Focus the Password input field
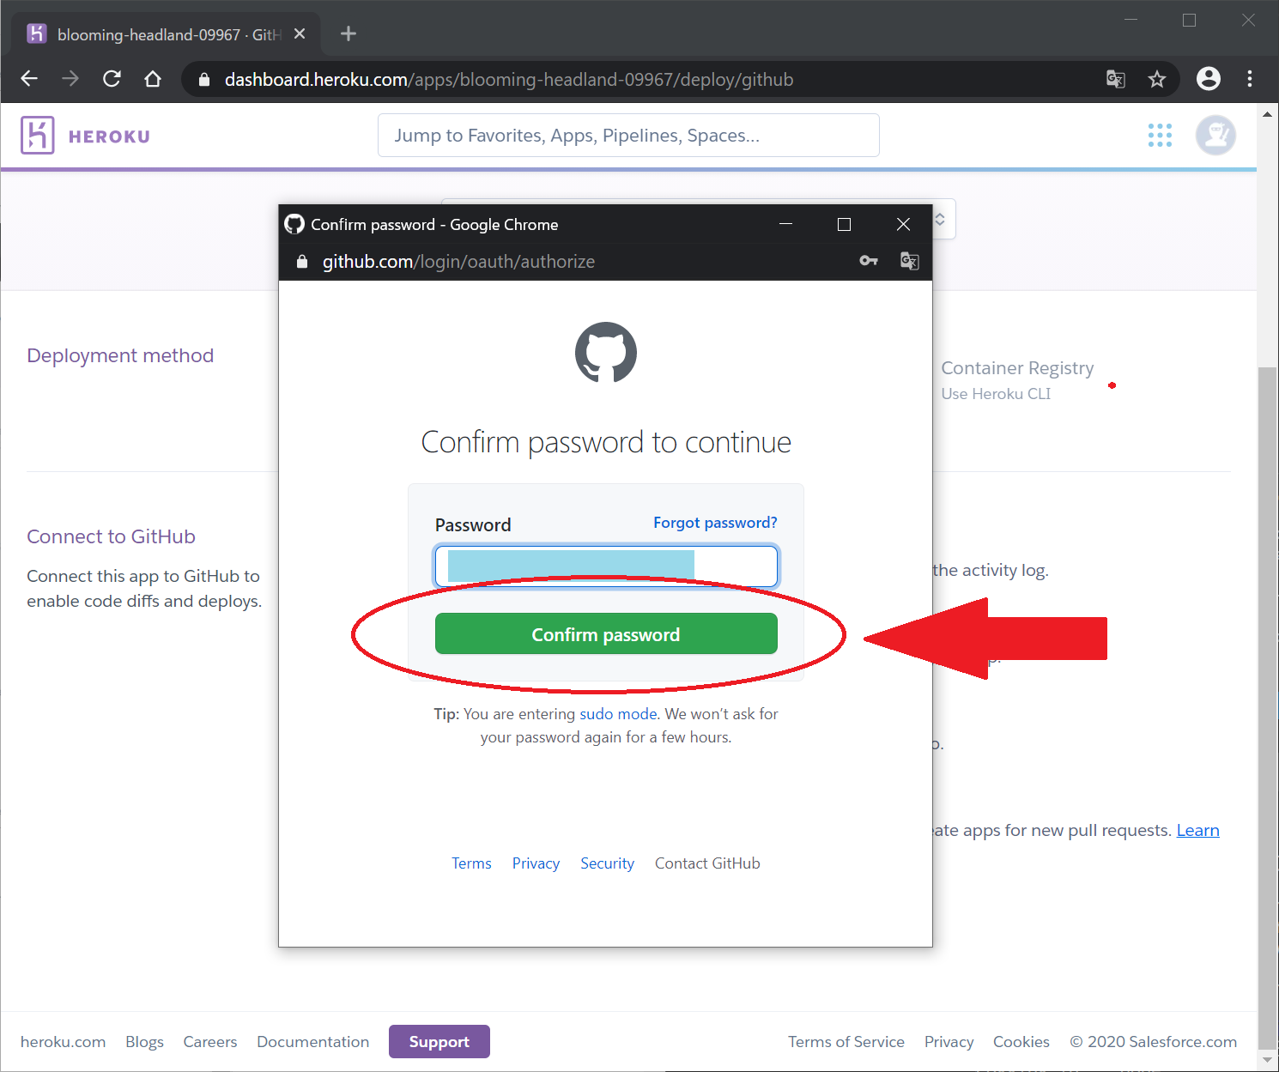This screenshot has width=1279, height=1072. click(606, 566)
